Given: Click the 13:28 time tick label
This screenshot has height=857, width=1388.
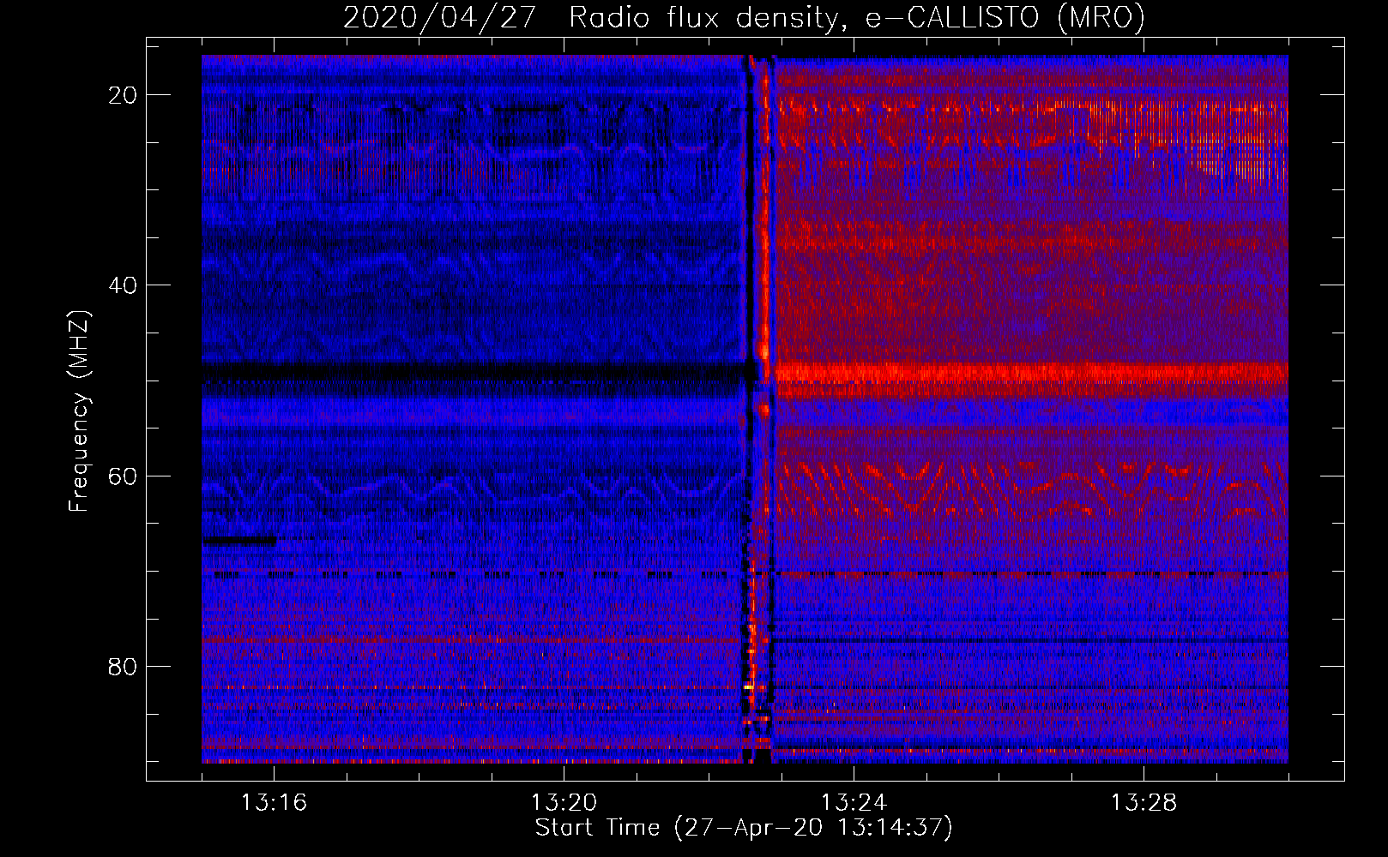Looking at the screenshot, I should 1144,803.
